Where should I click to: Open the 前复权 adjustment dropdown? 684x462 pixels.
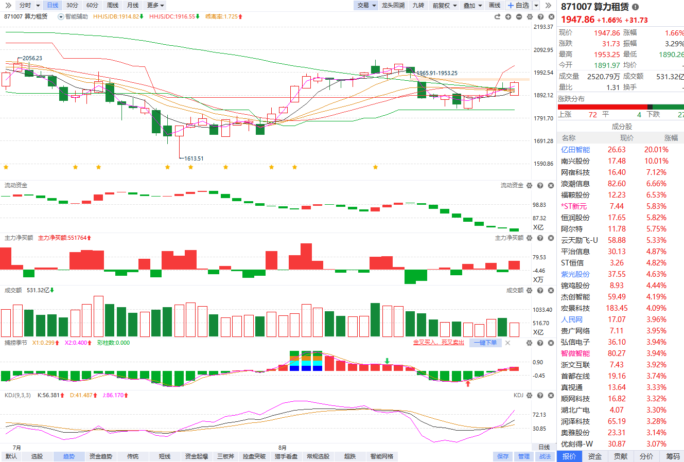coord(445,5)
